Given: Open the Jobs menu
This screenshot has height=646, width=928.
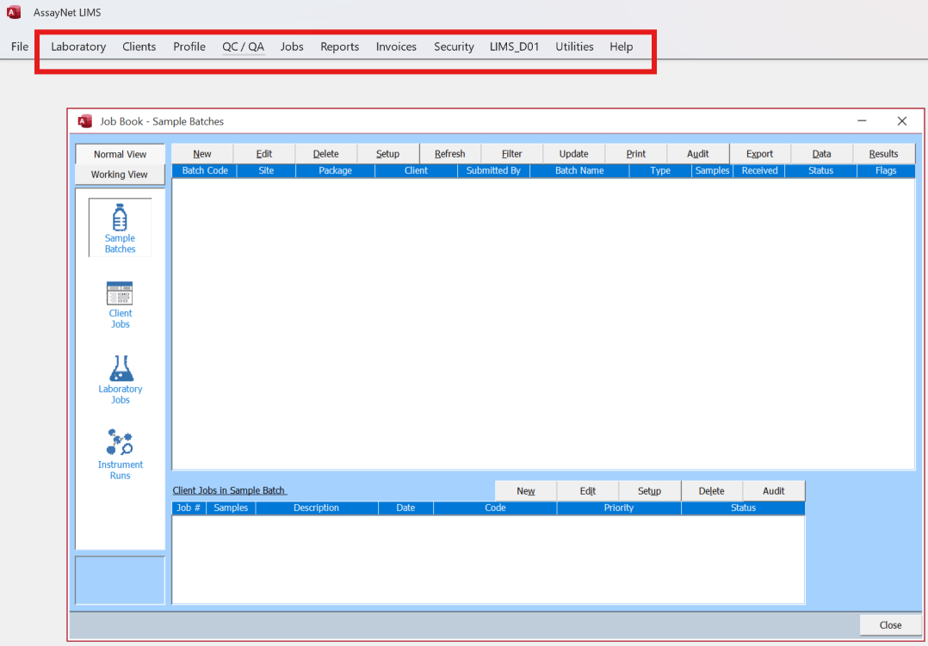Looking at the screenshot, I should pyautogui.click(x=292, y=46).
